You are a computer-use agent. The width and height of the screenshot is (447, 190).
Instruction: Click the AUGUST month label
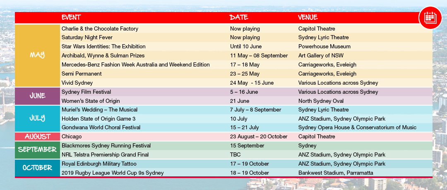click(x=37, y=137)
